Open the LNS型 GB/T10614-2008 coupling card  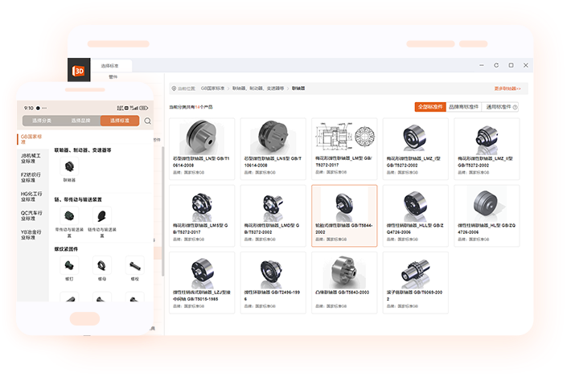pos(273,149)
